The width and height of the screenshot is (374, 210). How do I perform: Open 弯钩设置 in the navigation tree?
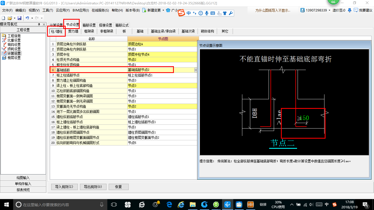point(14,45)
